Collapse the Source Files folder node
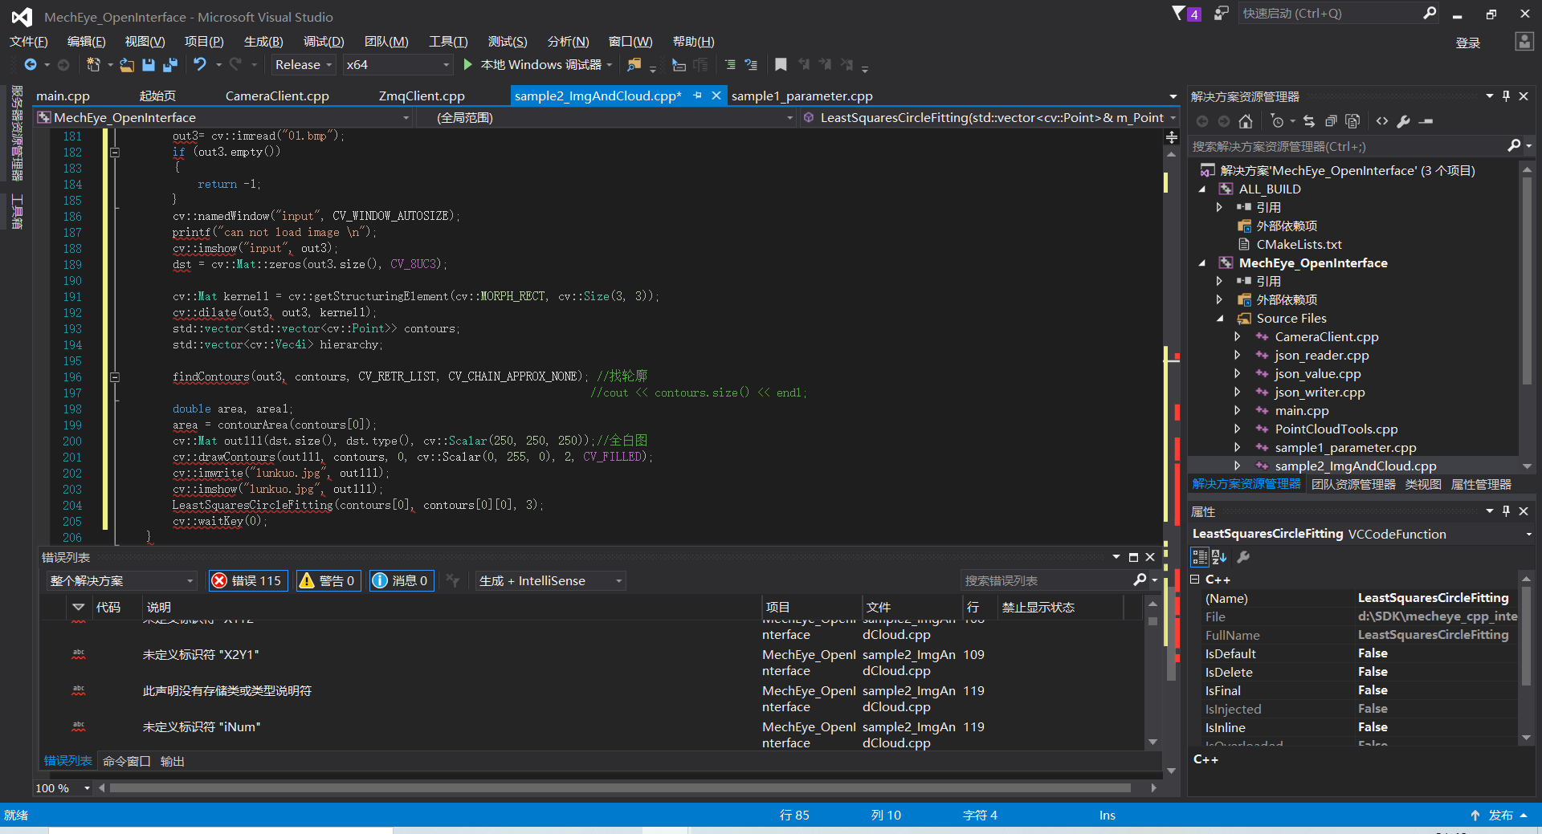The height and width of the screenshot is (834, 1542). point(1220,319)
